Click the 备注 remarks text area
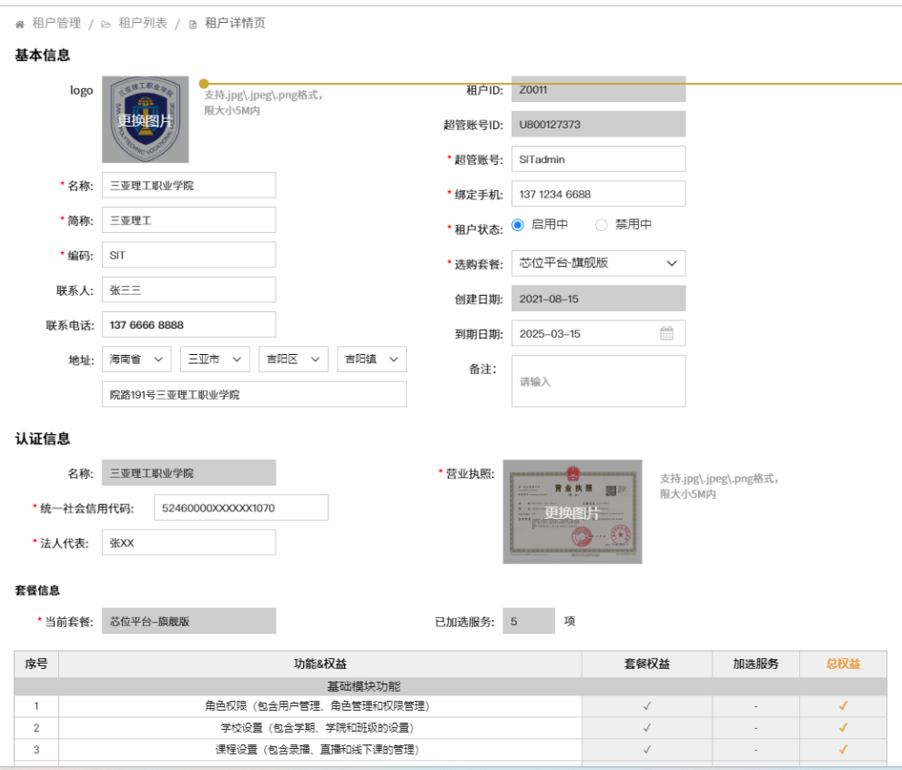This screenshot has width=902, height=770. coord(598,381)
